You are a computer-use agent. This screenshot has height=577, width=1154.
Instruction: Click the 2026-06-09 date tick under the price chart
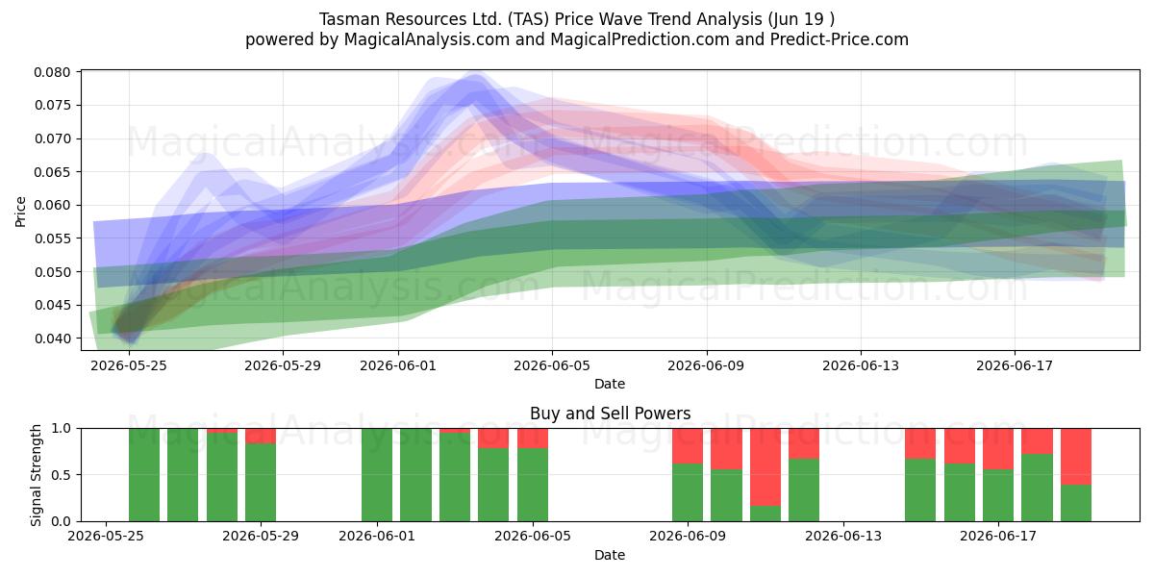[x=707, y=365]
